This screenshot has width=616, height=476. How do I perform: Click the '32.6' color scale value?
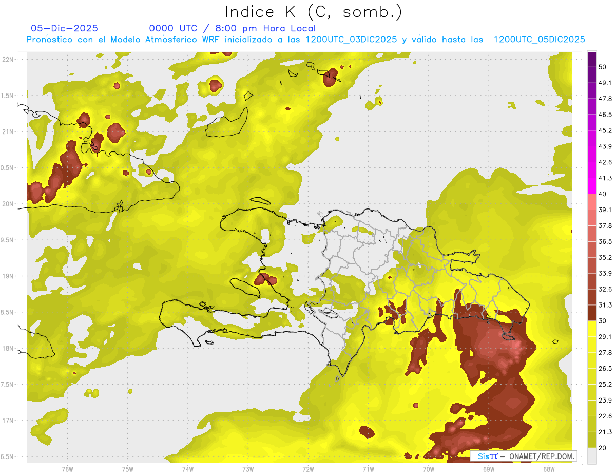(x=605, y=289)
